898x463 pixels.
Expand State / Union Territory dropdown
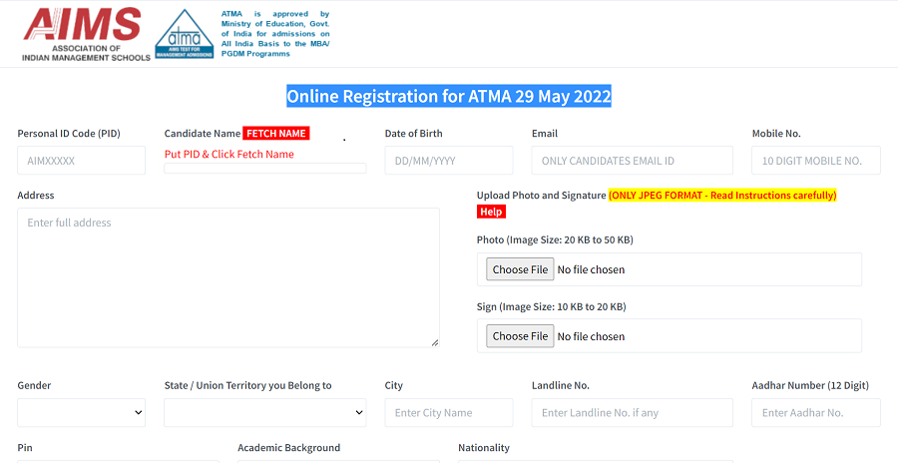pos(264,412)
